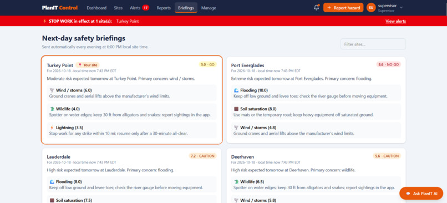447x203 pixels.
Task: Select the Wildlife (4.0) text
Action: tap(68, 109)
